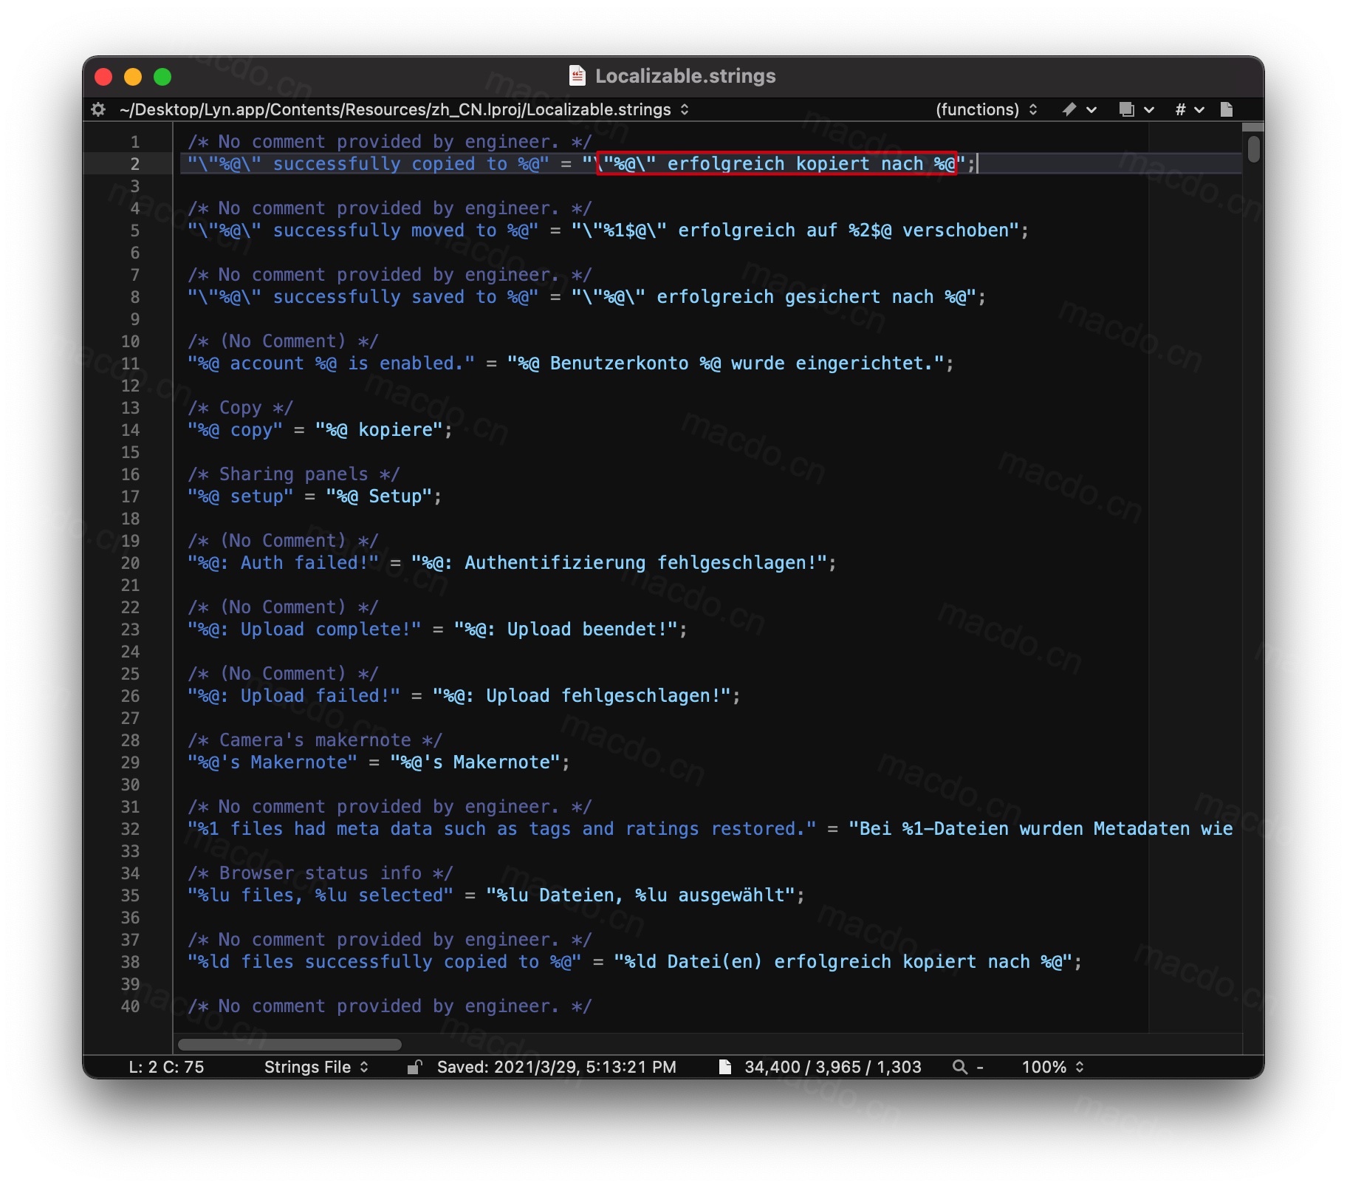
Task: Open the 100% zoom level popup
Action: point(1052,1067)
